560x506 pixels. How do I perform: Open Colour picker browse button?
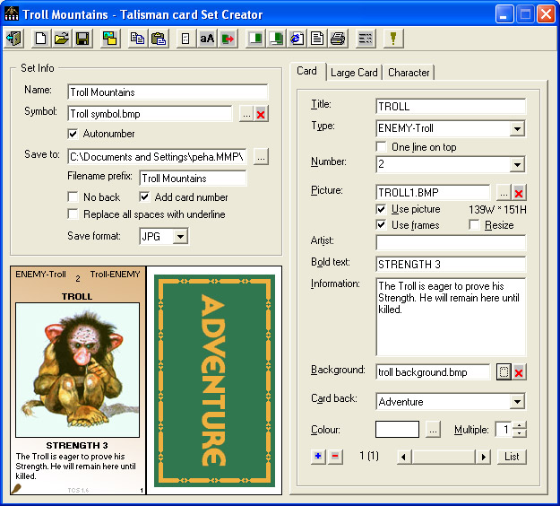click(433, 429)
